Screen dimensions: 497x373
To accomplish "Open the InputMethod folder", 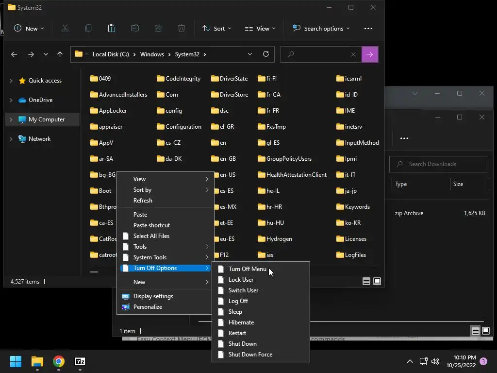I will (358, 143).
